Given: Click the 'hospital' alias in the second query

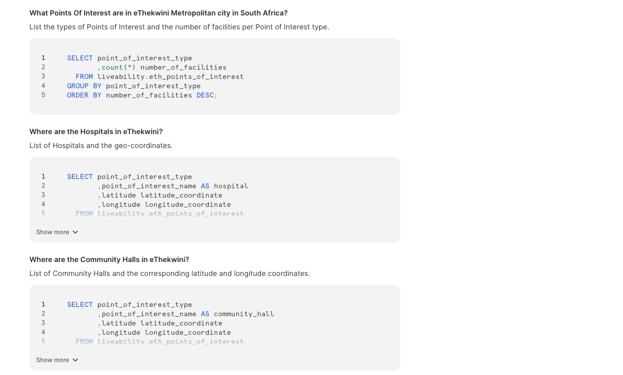Looking at the screenshot, I should point(231,186).
